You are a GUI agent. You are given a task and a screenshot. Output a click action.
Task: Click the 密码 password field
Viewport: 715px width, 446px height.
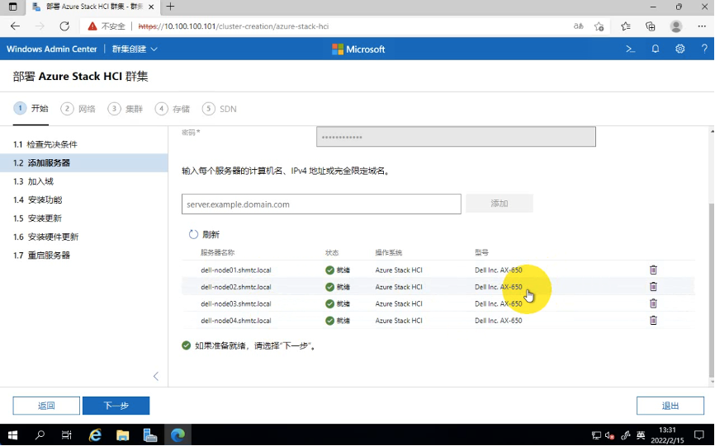(456, 137)
